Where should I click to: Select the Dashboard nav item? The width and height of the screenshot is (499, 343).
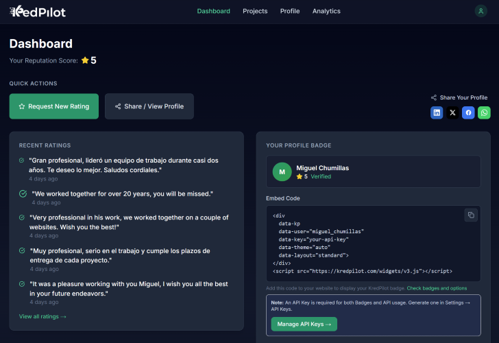tap(213, 11)
